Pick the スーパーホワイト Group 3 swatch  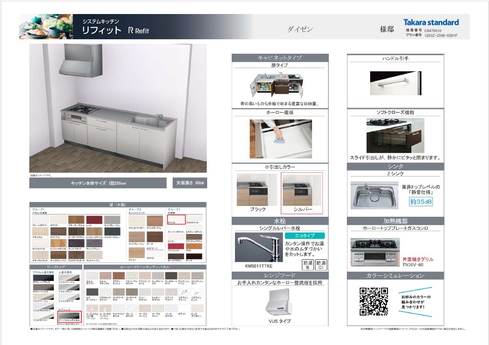(x=176, y=227)
